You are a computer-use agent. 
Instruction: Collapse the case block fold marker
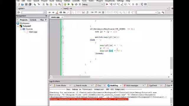coord(63,42)
